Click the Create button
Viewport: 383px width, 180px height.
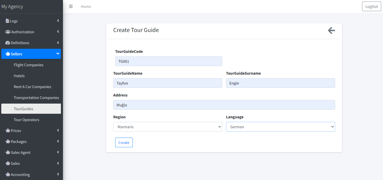(x=124, y=142)
